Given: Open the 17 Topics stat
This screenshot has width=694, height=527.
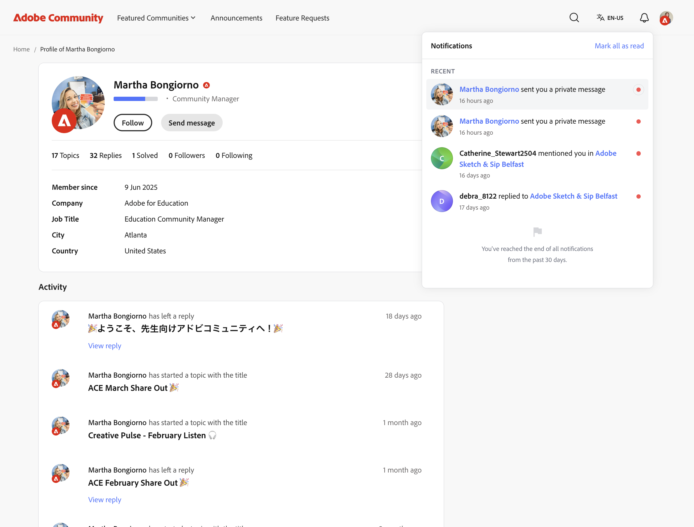Looking at the screenshot, I should coord(65,155).
